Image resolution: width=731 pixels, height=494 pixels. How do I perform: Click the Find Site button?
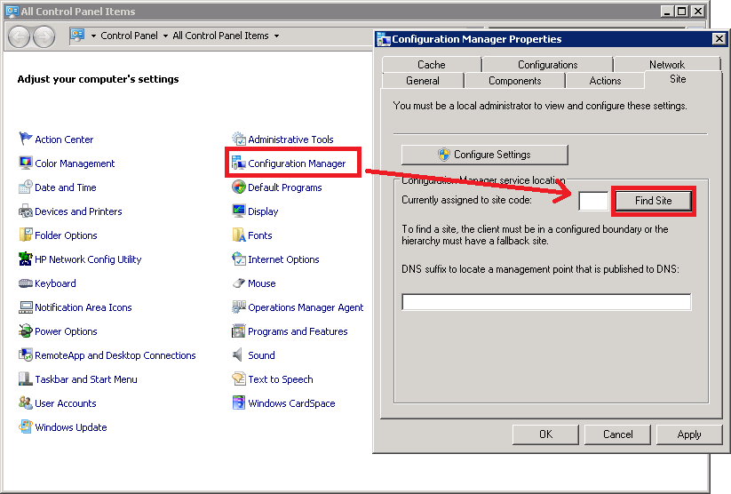(x=653, y=201)
